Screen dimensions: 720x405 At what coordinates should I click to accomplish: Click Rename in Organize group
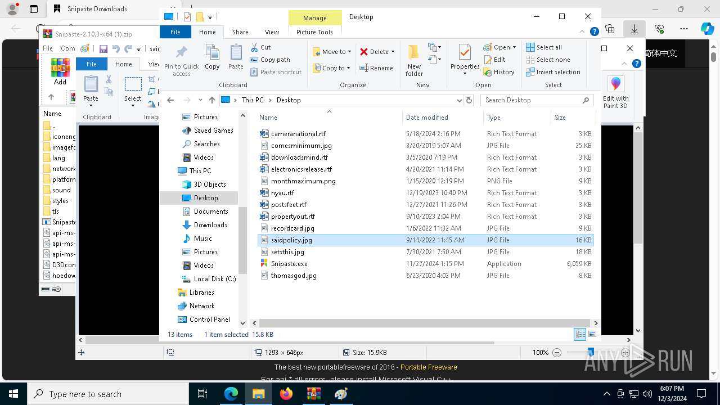(x=377, y=68)
